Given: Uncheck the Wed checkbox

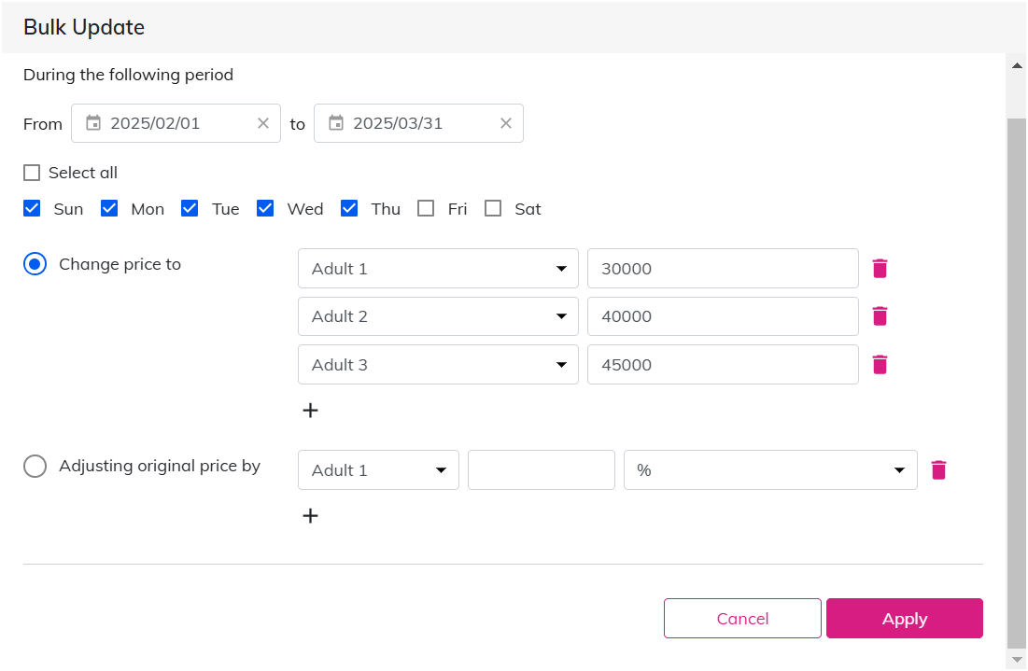Looking at the screenshot, I should pos(265,208).
